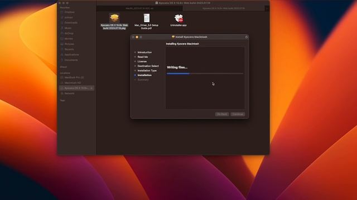Click the Favorites section header in the sidebar
Viewport: 357px width, 200px height.
[x=65, y=7]
